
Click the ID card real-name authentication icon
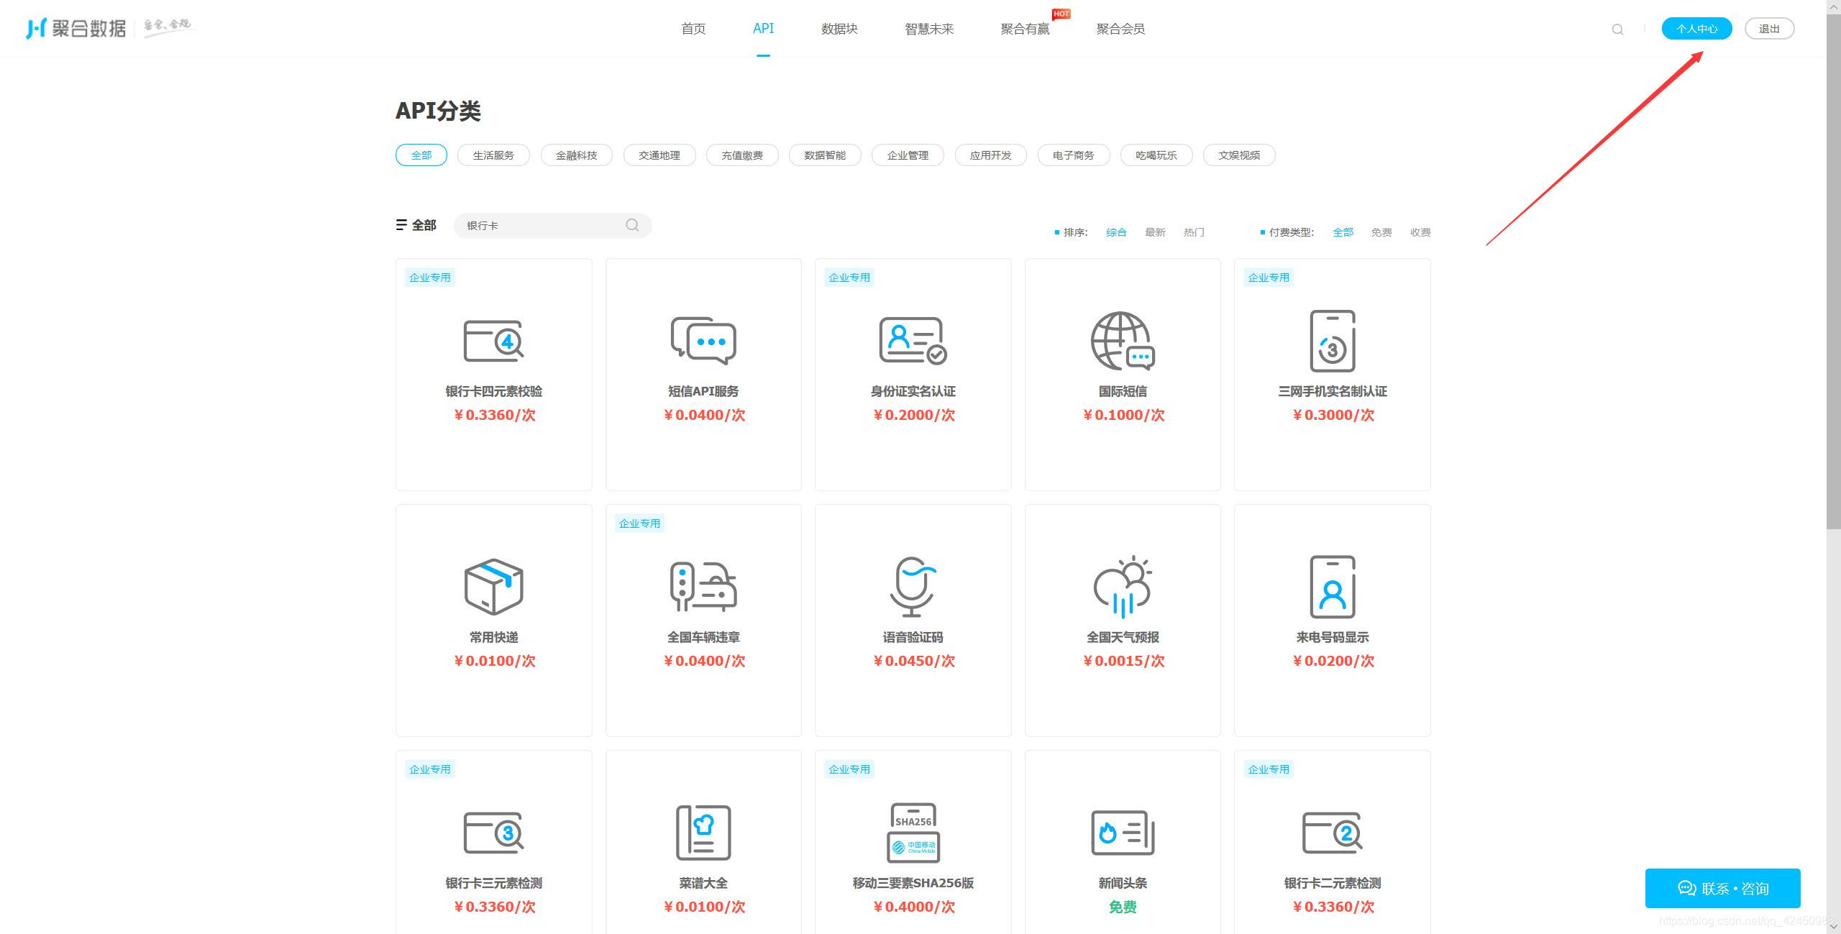coord(913,341)
